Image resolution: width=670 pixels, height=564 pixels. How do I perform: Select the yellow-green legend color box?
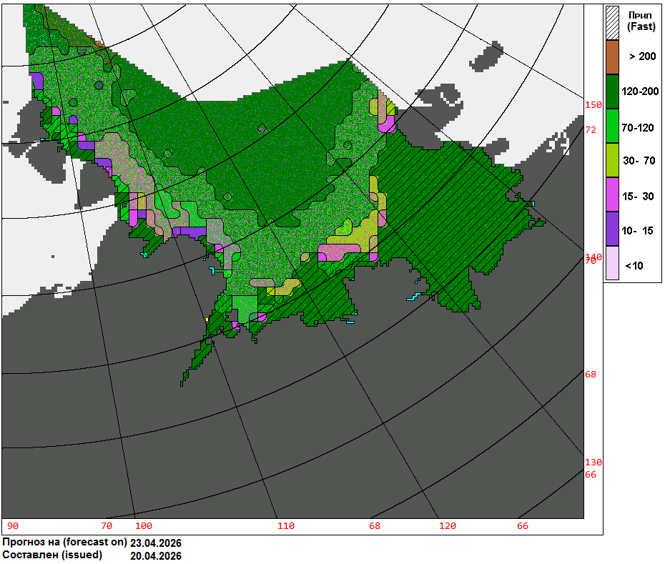coord(612,161)
